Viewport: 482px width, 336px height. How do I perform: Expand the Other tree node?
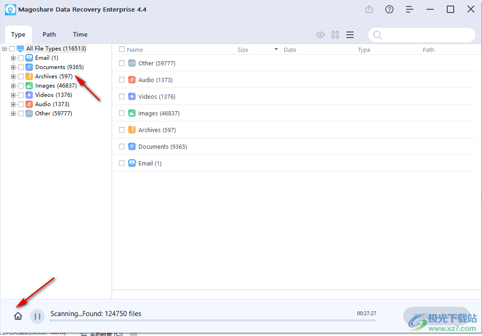[13, 114]
